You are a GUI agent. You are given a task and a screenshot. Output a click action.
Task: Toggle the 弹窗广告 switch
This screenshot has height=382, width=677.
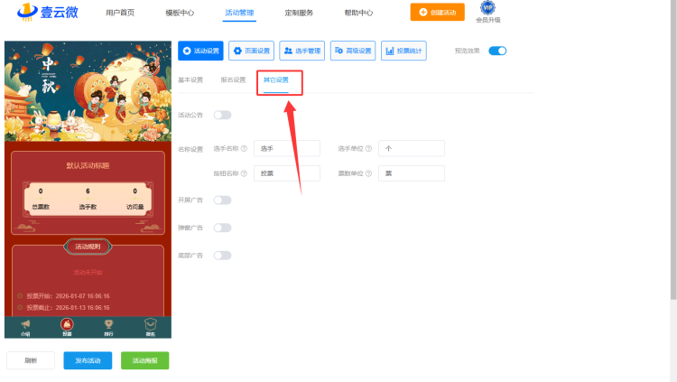tap(222, 228)
